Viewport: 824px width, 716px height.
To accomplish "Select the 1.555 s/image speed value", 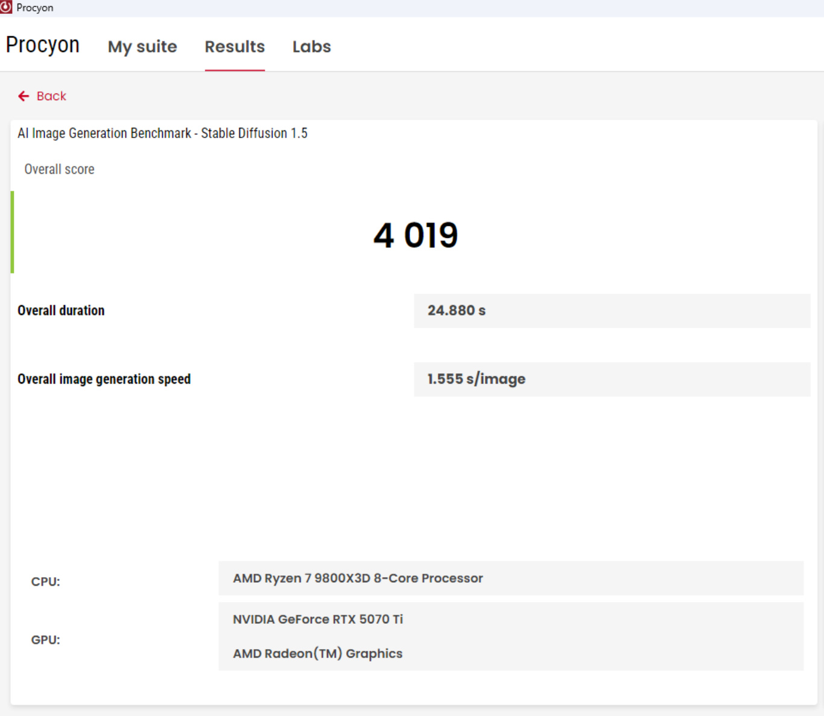I will click(477, 379).
